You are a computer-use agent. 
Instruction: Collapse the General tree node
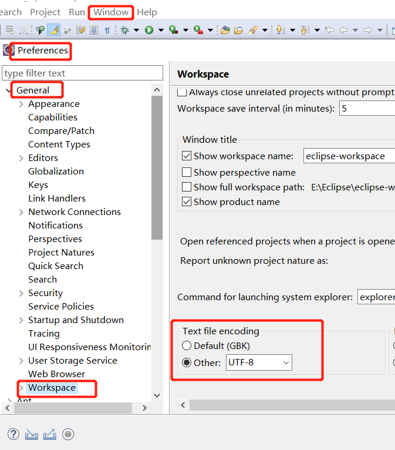[x=8, y=90]
